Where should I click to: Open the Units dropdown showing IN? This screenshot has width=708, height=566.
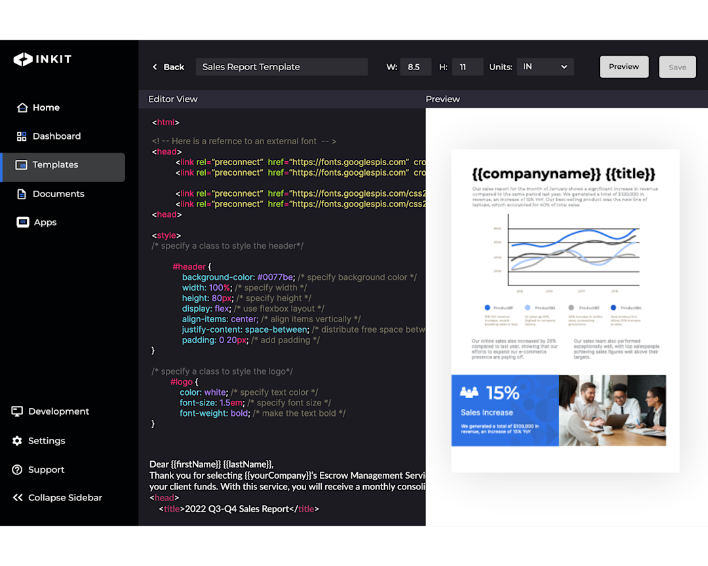pyautogui.click(x=545, y=67)
